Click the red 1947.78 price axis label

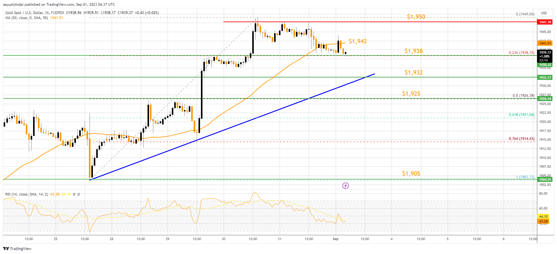545,22
